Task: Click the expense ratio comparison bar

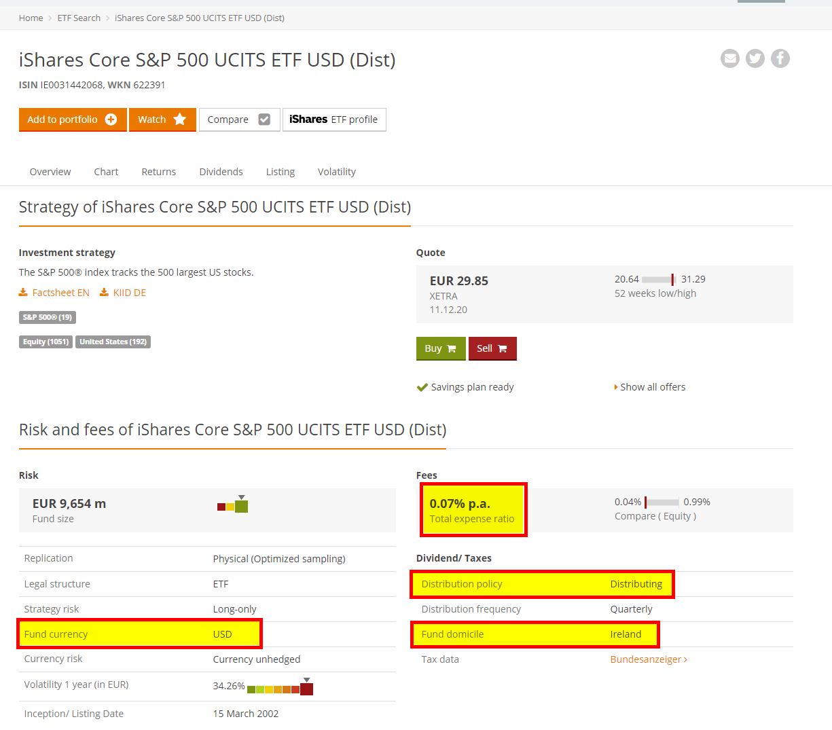Action: click(662, 503)
